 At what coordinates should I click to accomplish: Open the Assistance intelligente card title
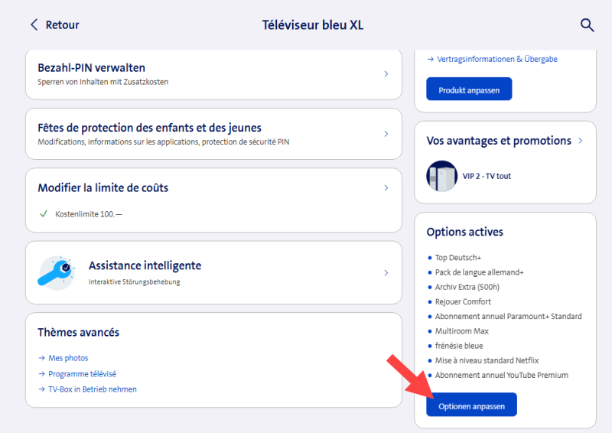pyautogui.click(x=145, y=265)
